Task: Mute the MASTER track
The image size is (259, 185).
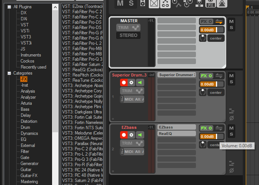Action: (x=231, y=21)
